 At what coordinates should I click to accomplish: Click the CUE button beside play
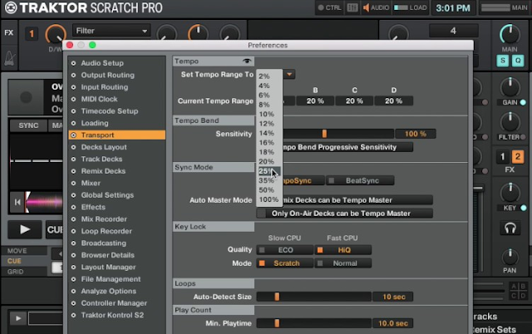pyautogui.click(x=54, y=229)
